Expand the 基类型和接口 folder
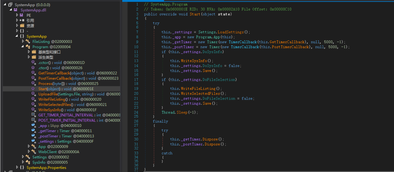The height and width of the screenshot is (172, 394). click(x=29, y=52)
